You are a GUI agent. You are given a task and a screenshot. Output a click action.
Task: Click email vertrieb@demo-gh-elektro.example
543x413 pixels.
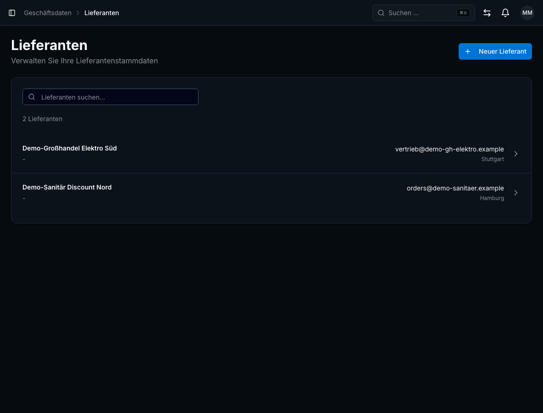tap(449, 149)
